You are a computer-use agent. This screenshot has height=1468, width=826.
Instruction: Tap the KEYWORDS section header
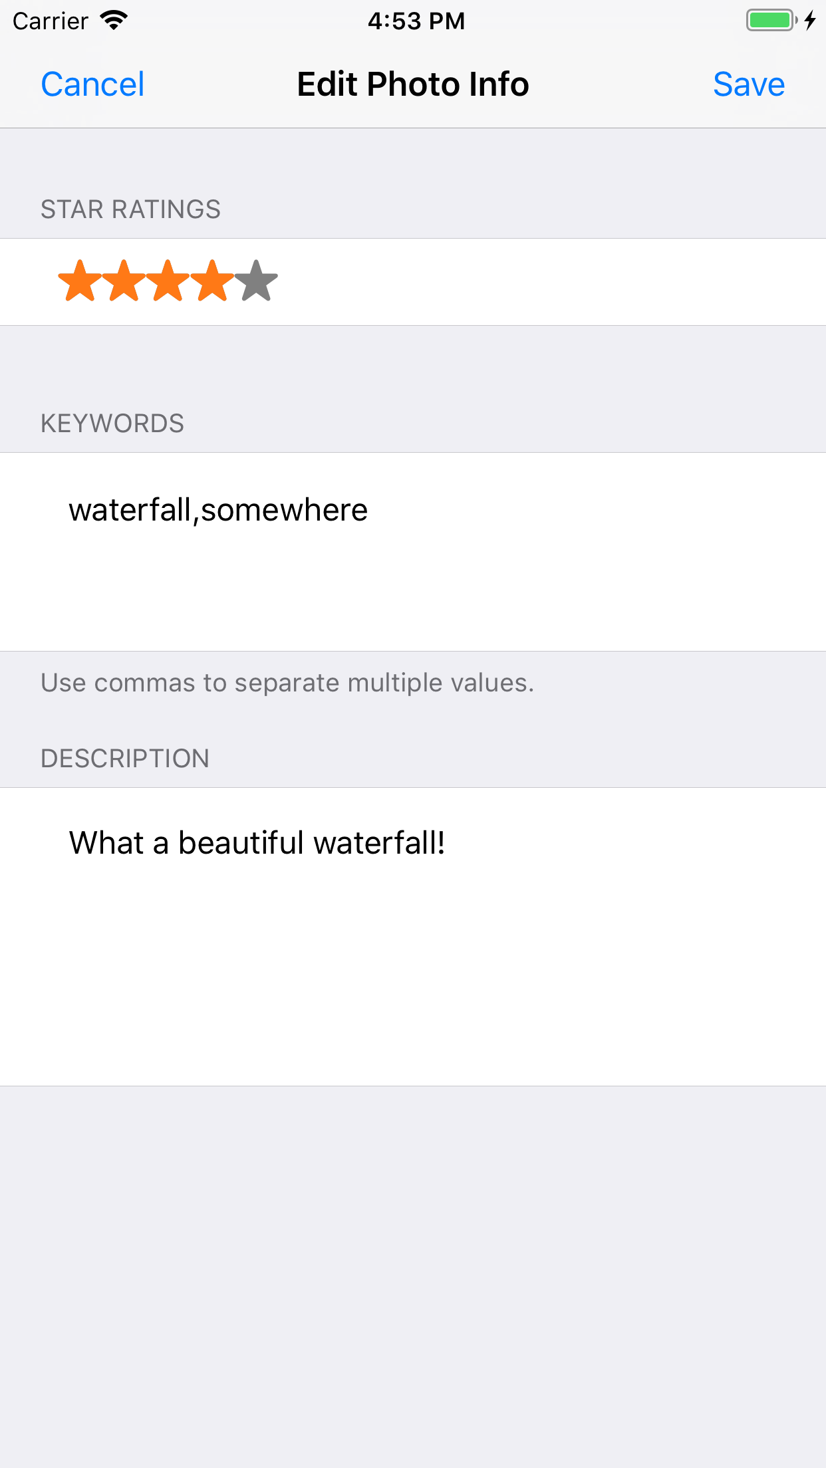click(x=112, y=424)
